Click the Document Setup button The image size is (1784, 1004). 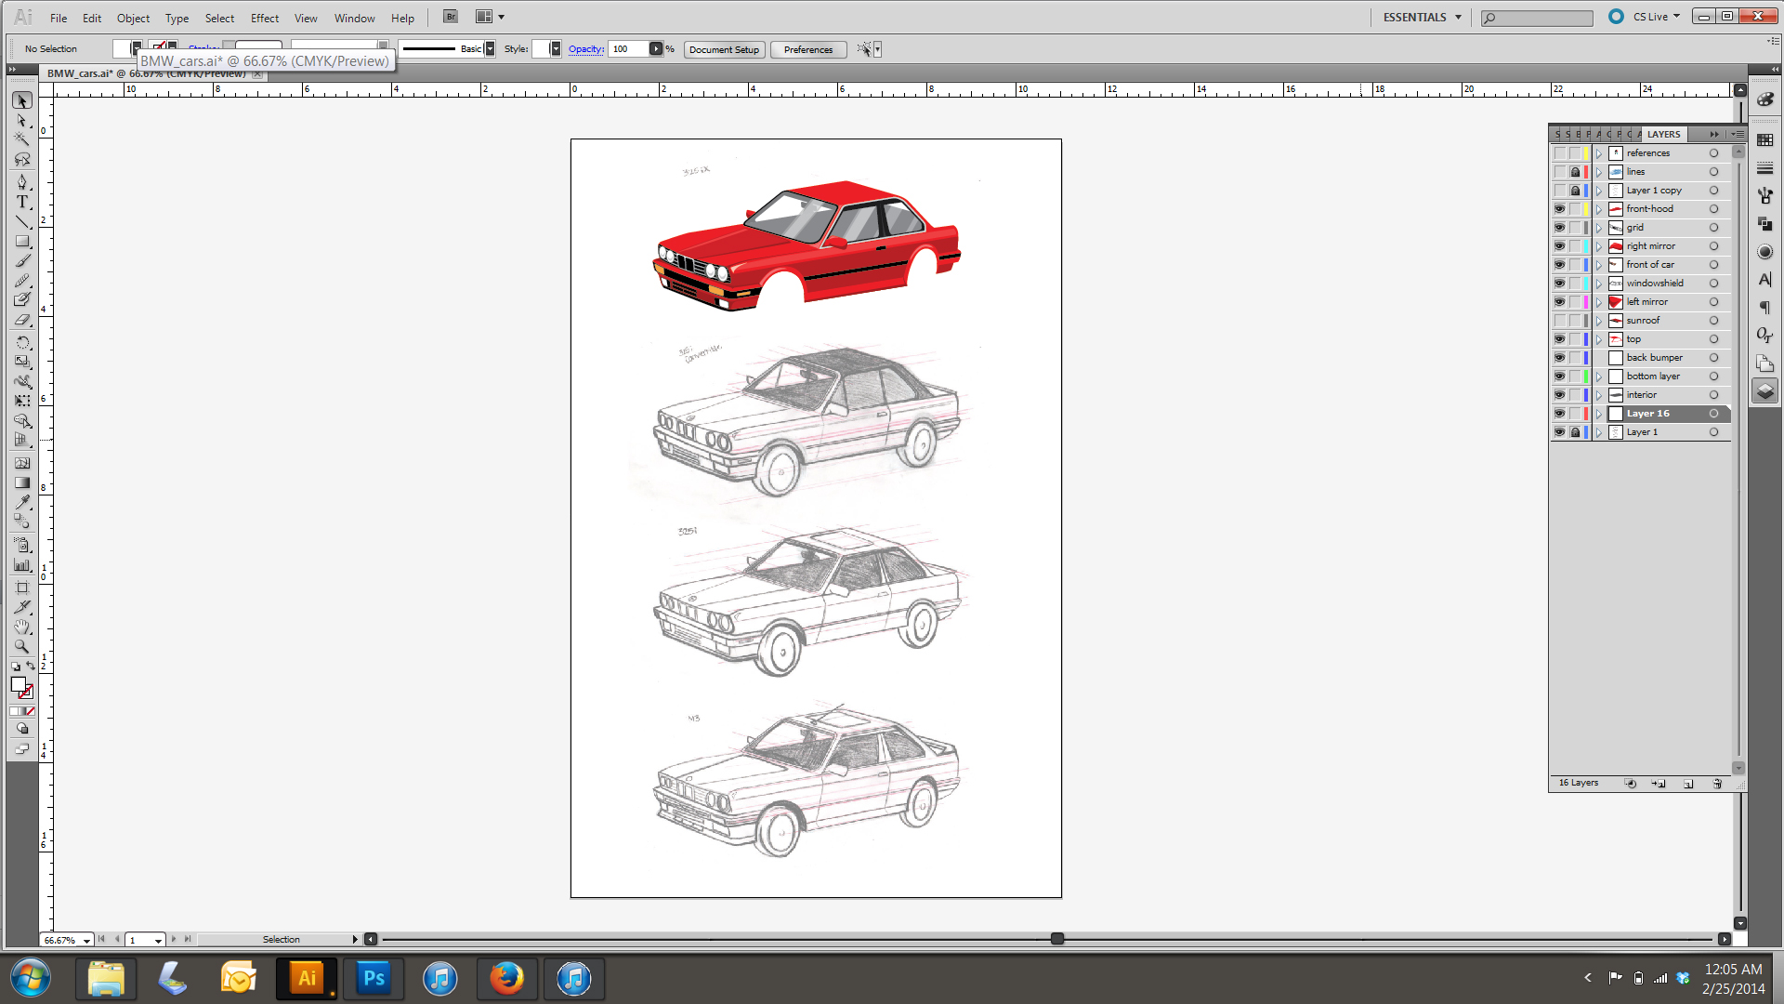[724, 49]
